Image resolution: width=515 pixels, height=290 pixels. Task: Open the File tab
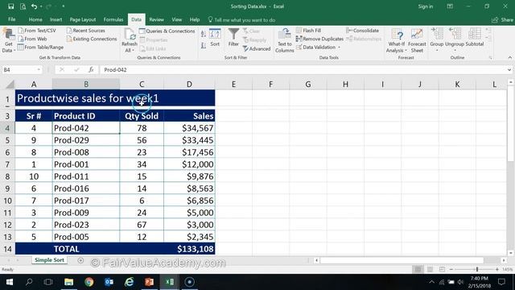[12, 19]
